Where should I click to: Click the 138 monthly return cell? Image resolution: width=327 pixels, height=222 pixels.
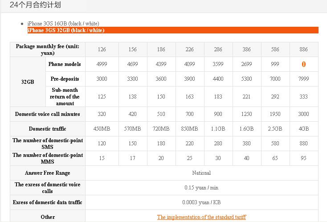coord(133,97)
